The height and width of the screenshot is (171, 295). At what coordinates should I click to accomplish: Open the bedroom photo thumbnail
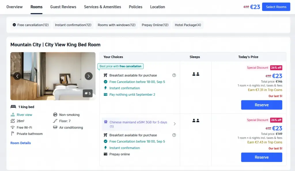(53, 76)
